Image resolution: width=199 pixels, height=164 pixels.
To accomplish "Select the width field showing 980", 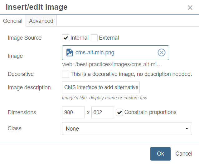I will pos(73,112).
